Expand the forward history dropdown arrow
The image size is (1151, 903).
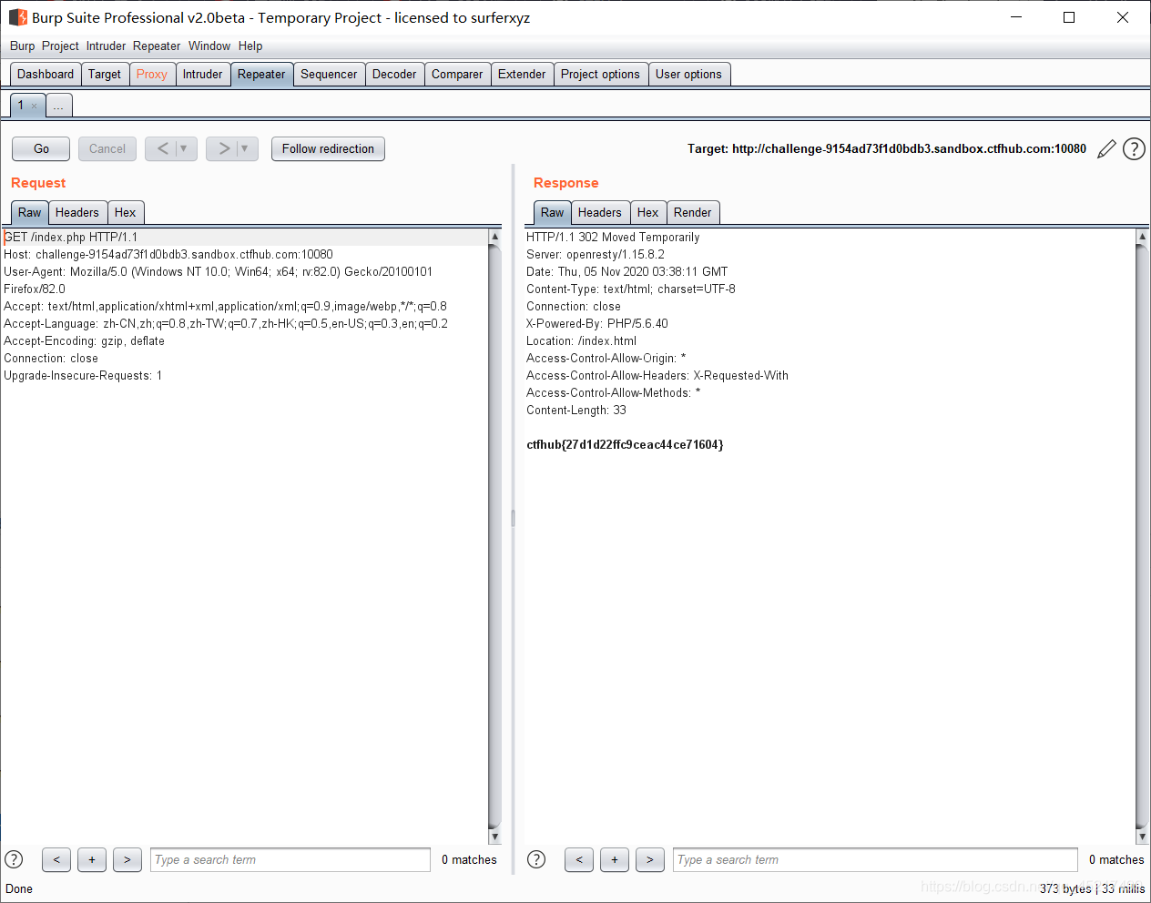point(245,148)
